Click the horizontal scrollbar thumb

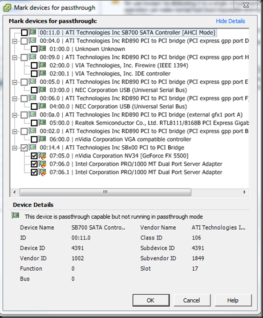105,192
